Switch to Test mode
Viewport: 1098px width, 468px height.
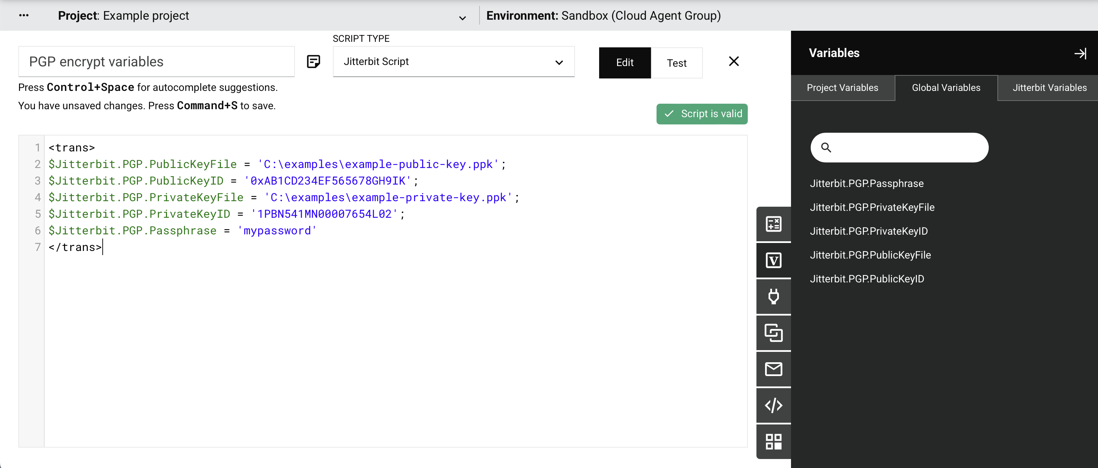click(677, 63)
